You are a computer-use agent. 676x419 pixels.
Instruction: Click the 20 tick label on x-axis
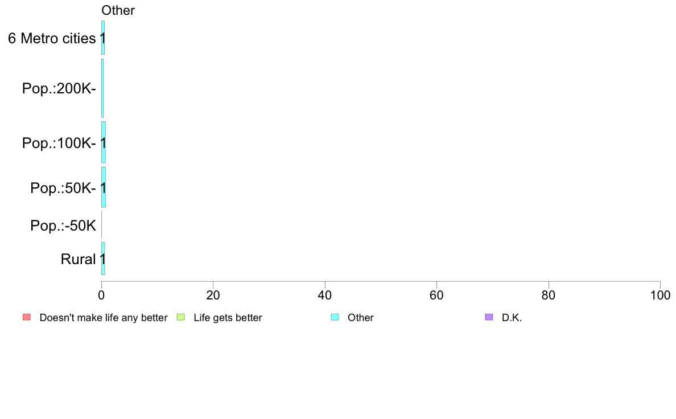tap(213, 295)
